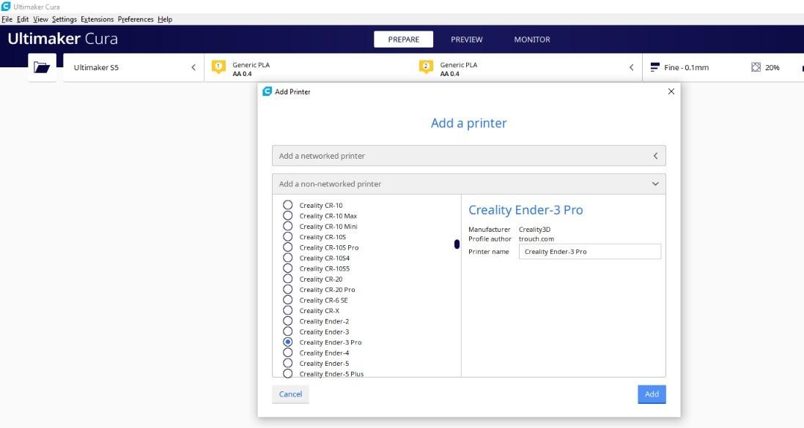The image size is (804, 428).
Task: Pick Creality Ender-3 radio button
Action: (x=287, y=331)
